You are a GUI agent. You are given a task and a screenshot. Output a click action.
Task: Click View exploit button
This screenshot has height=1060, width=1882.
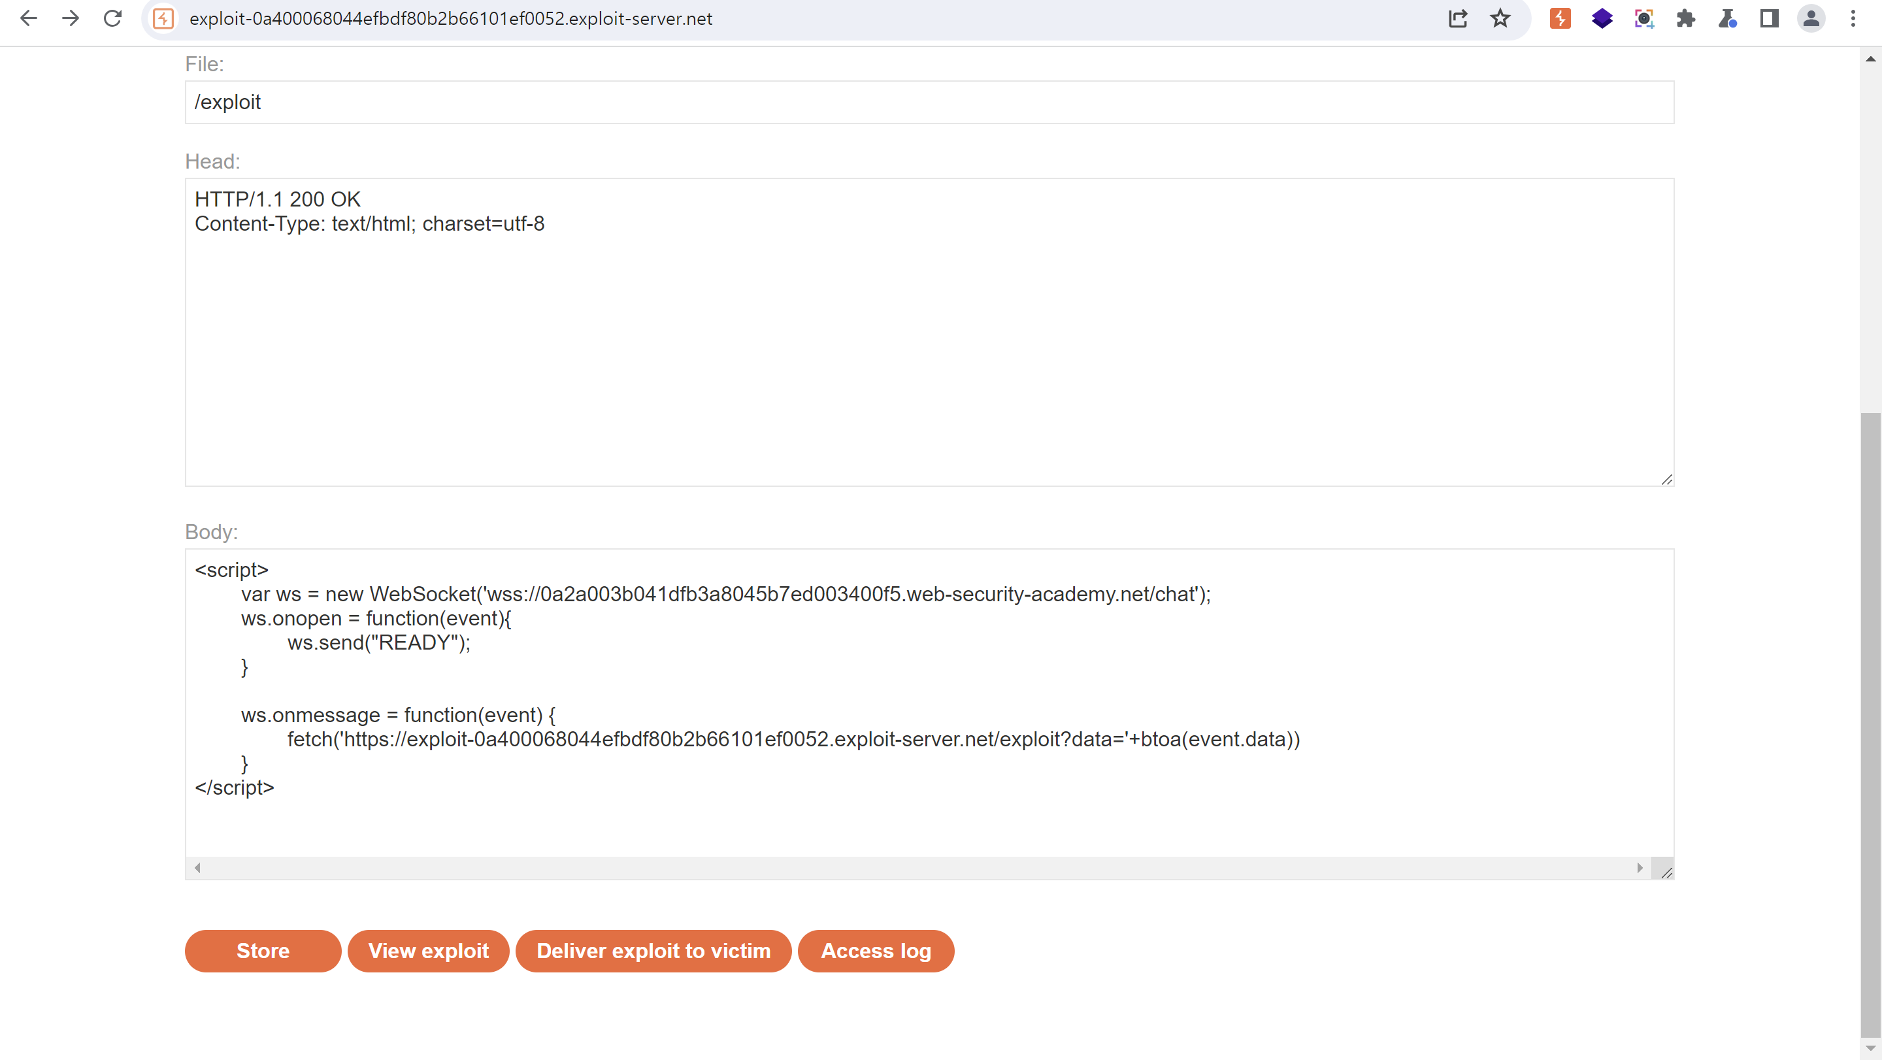428,950
